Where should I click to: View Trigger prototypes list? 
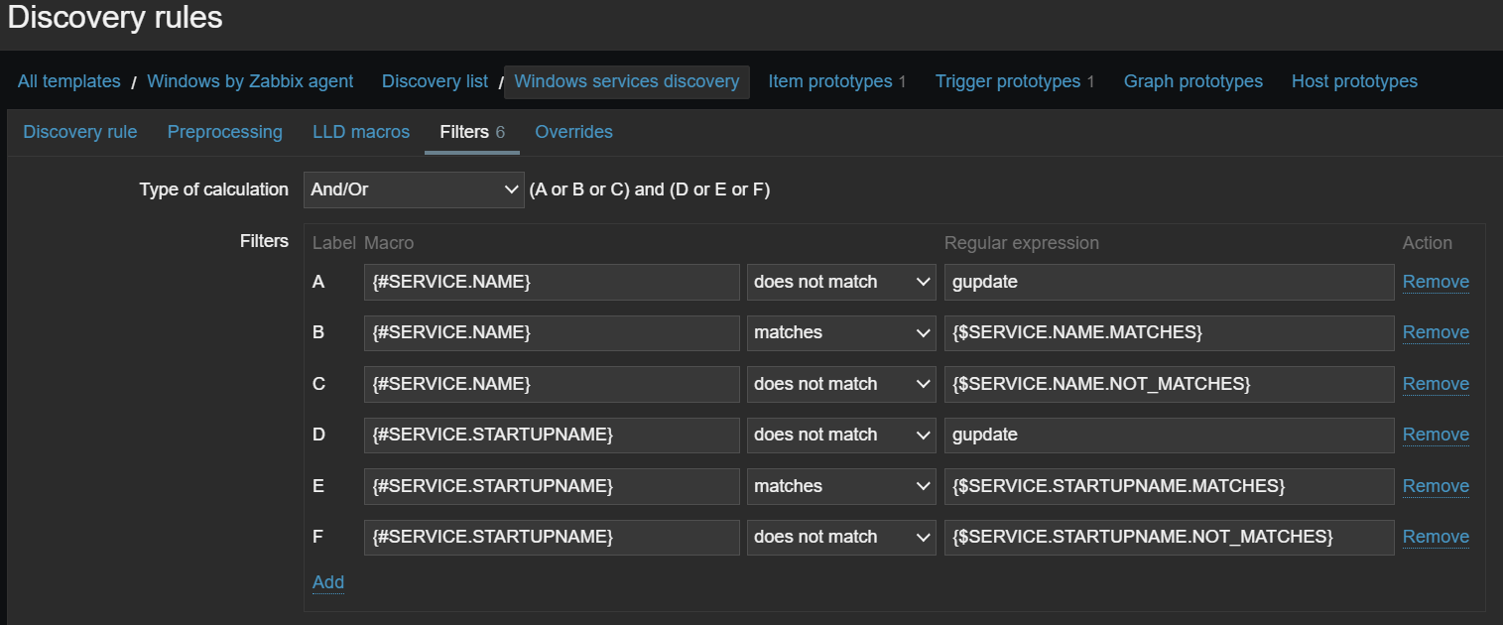pyautogui.click(x=1007, y=81)
